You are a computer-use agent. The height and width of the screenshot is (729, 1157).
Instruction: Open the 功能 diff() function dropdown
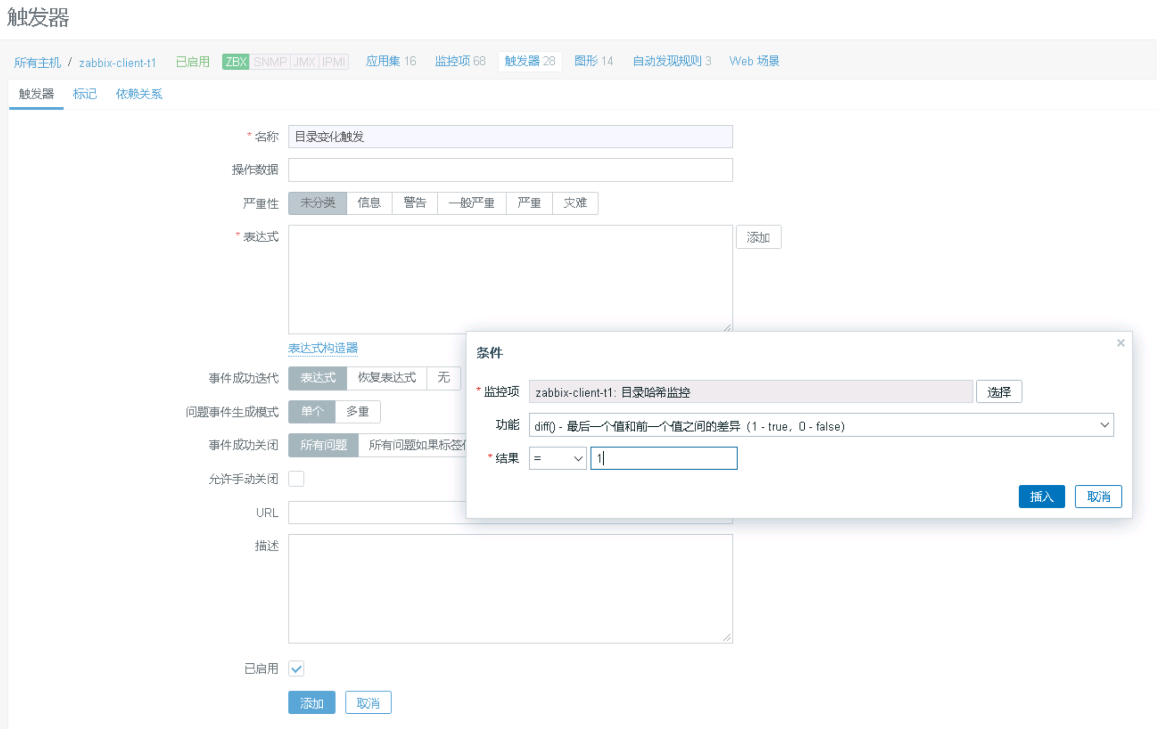[x=821, y=425]
